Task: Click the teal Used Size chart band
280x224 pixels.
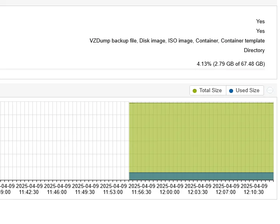Action: pyautogui.click(x=201, y=176)
